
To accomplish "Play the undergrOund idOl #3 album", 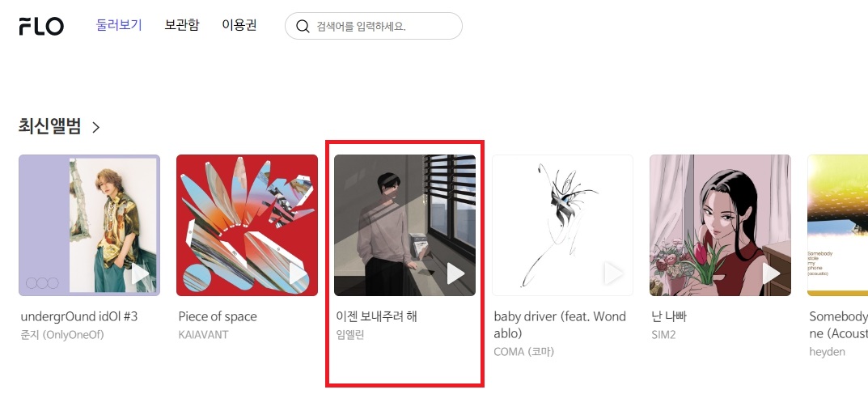I will [x=141, y=274].
